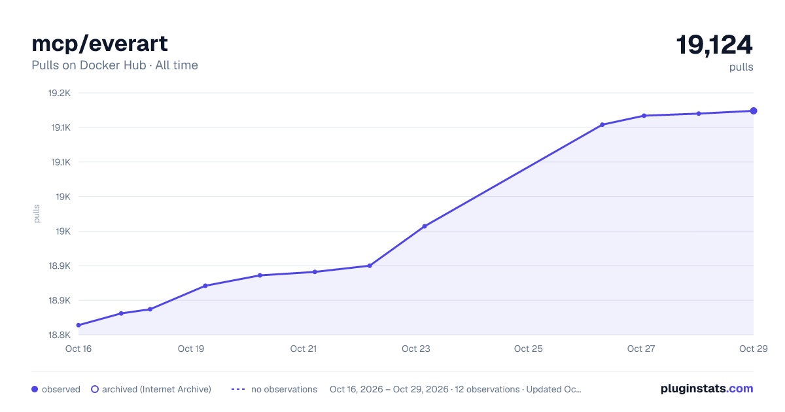Screen dimensions: 785x412
Task: Click the 'Oct 23' x-axis label
Action: [416, 349]
